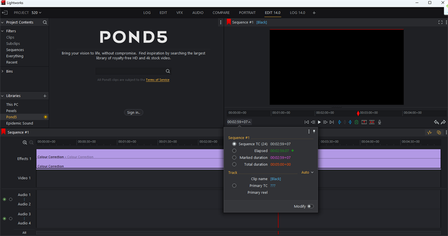Play the sequence

pyautogui.click(x=319, y=122)
